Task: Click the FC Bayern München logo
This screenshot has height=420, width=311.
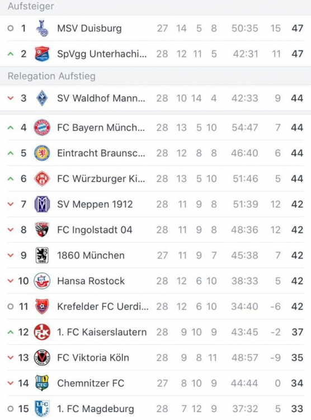Action: pos(42,128)
